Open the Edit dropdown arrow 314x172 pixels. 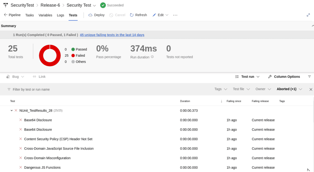167,15
